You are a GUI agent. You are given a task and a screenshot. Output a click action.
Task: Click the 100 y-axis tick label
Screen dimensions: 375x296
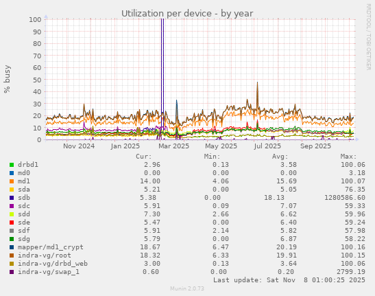click(35, 20)
